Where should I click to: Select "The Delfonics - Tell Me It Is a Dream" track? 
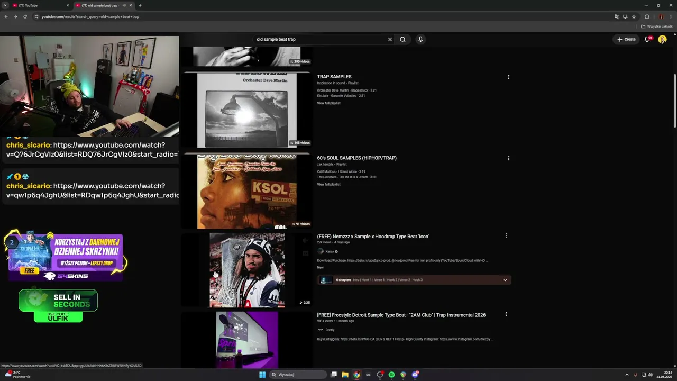click(346, 177)
